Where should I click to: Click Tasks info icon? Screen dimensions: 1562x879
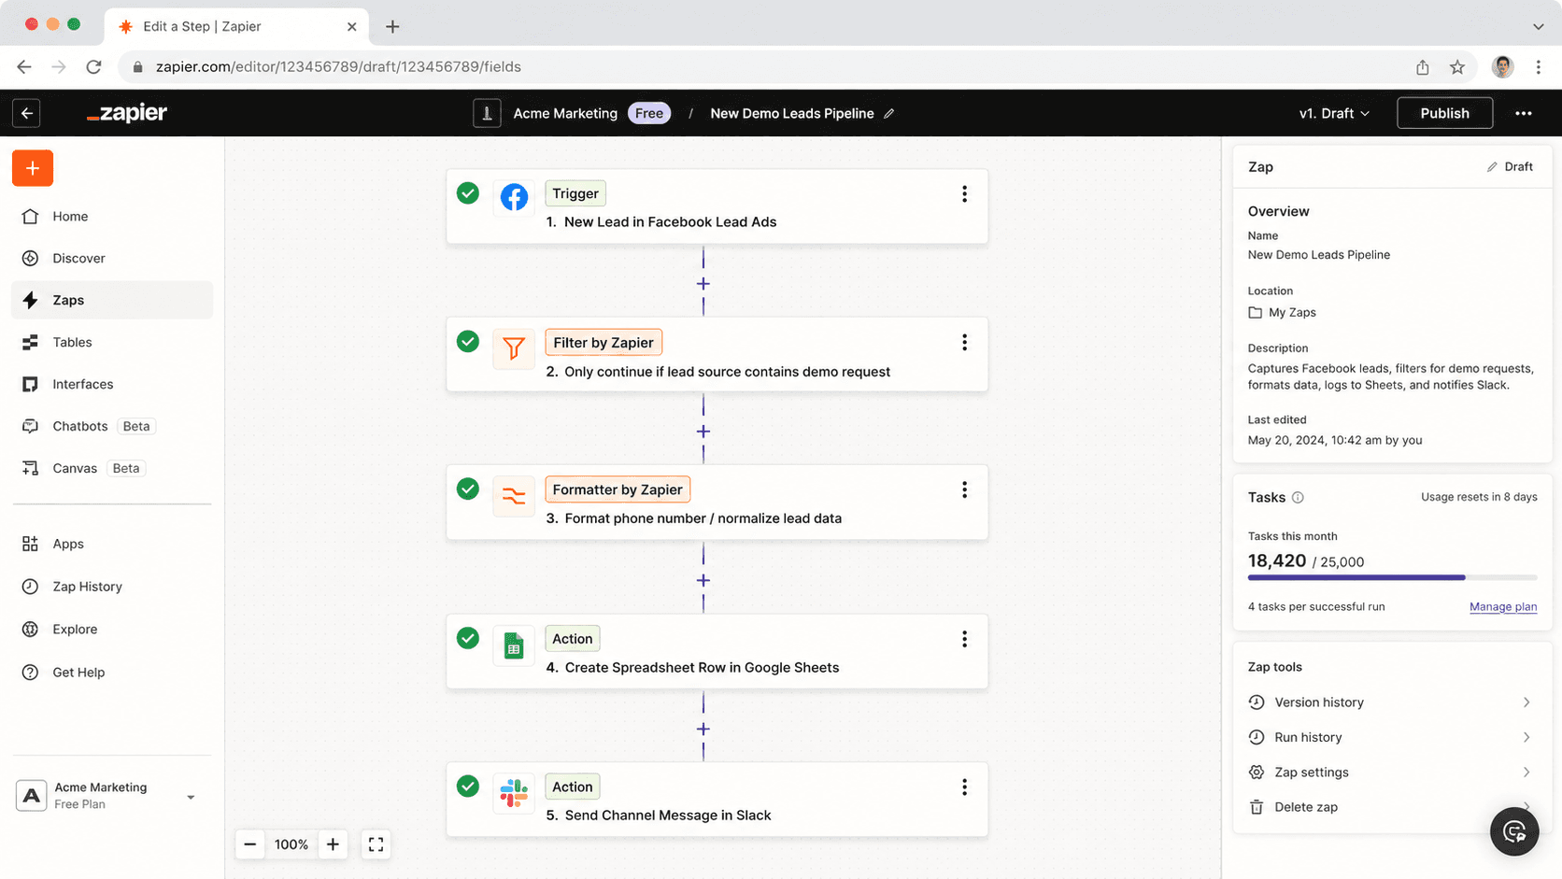click(x=1298, y=498)
